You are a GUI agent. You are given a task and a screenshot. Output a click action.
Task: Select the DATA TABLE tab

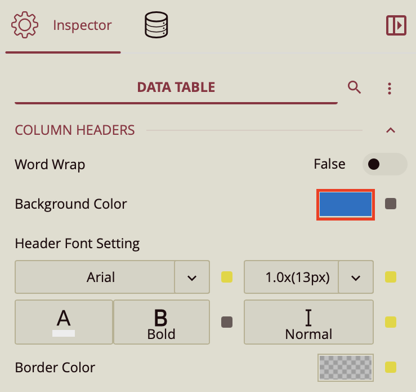[x=176, y=87]
